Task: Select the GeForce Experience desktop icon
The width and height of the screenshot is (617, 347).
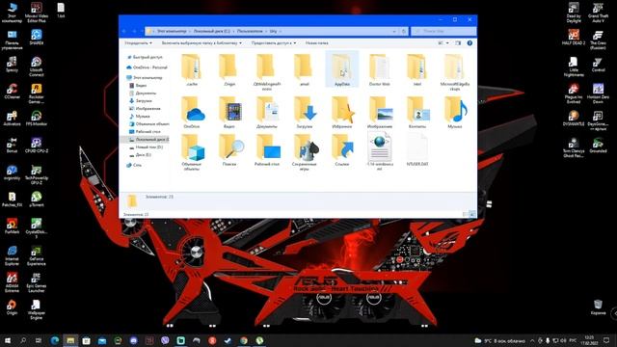Action: 37,256
